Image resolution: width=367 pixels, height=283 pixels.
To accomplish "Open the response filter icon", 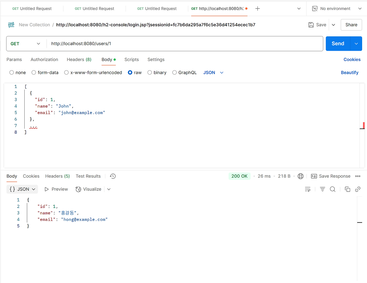I will click(322, 189).
